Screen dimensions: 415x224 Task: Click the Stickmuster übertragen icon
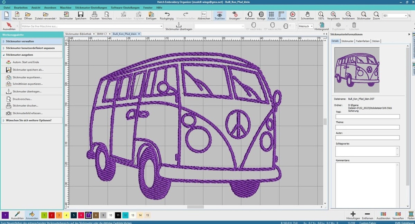point(178,26)
